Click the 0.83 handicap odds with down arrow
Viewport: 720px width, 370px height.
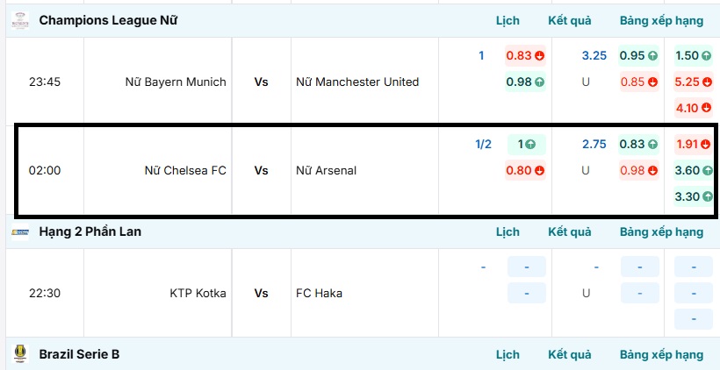pyautogui.click(x=525, y=55)
